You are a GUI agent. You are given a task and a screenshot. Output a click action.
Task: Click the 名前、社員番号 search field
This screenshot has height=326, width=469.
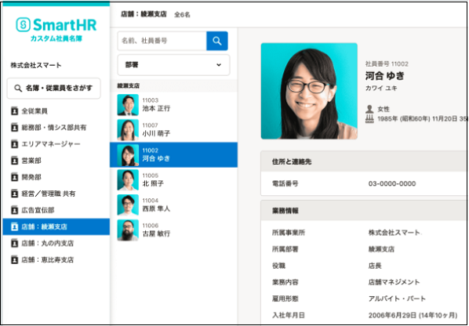pyautogui.click(x=162, y=41)
